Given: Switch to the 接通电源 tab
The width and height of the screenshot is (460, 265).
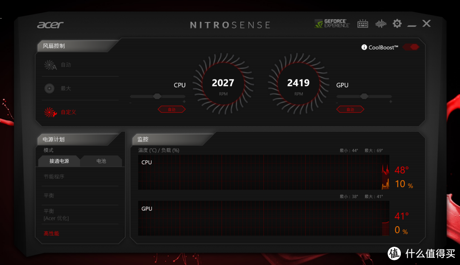Looking at the screenshot, I should point(59,161).
